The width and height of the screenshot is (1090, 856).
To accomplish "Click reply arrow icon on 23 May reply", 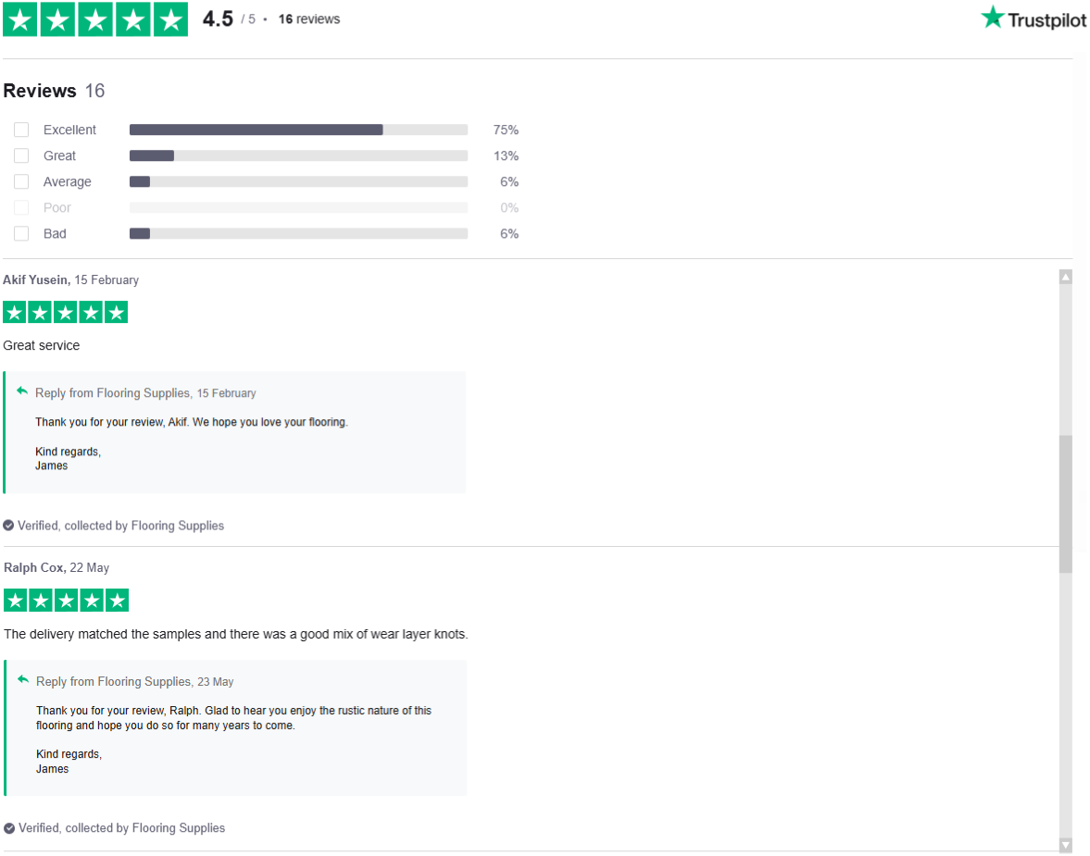I will 23,680.
